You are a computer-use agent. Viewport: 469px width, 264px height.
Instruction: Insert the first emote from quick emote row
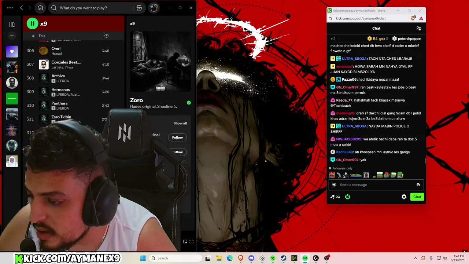pos(332,175)
